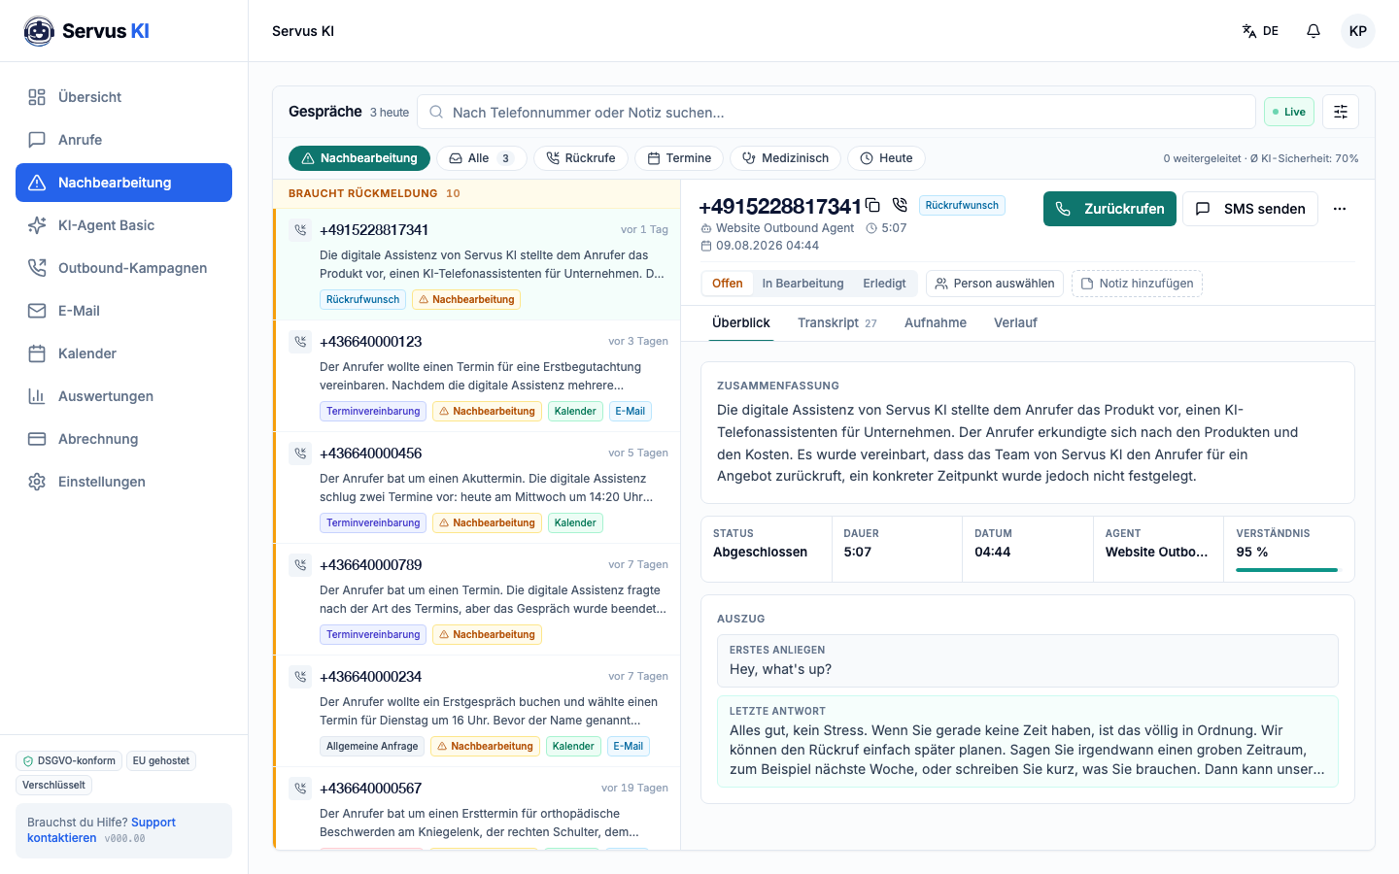
Task: Click call icon beside +436640000456
Action: coord(300,454)
